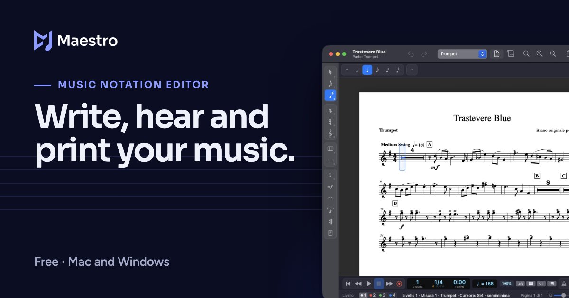Select the rest tool above clef
This screenshot has width=569, height=298.
330,122
